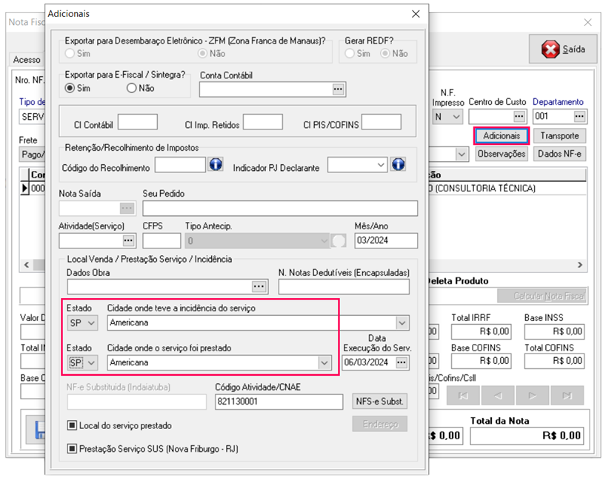The image size is (606, 480).
Task: Click the info icon beside Indicador PJ Declarante
Action: 398,164
